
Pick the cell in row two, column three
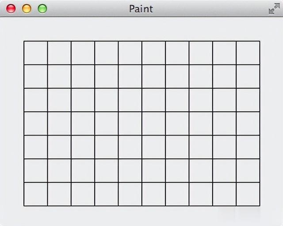(x=83, y=76)
